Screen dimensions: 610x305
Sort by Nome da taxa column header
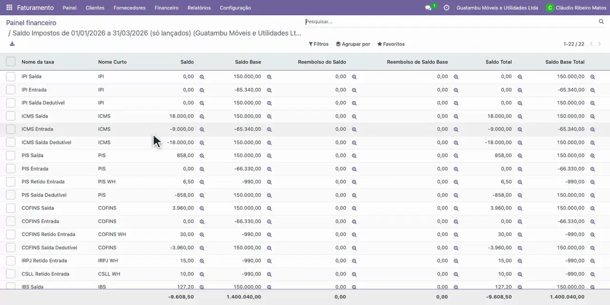tap(38, 62)
